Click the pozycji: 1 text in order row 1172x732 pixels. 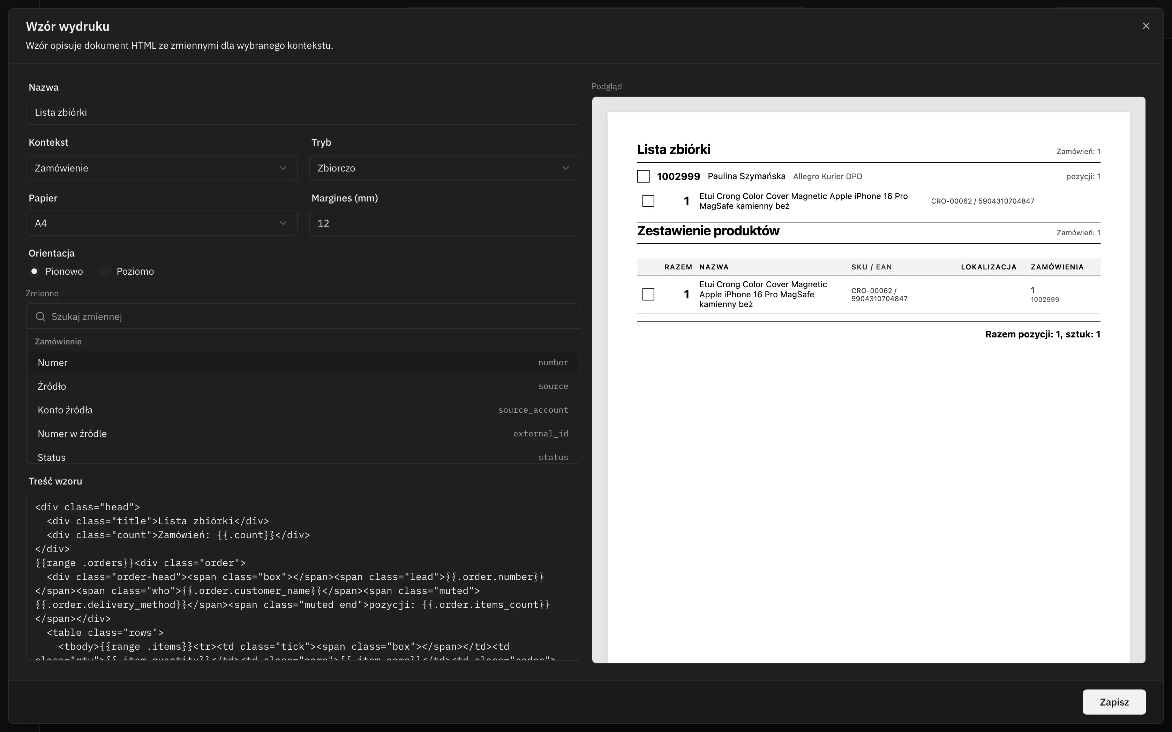pyautogui.click(x=1083, y=177)
